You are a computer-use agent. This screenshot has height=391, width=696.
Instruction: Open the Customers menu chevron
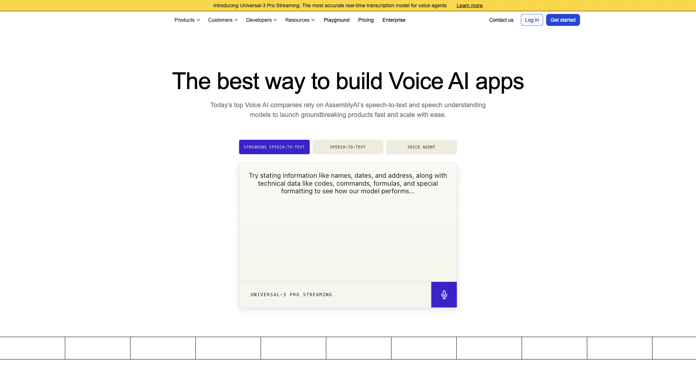[236, 20]
